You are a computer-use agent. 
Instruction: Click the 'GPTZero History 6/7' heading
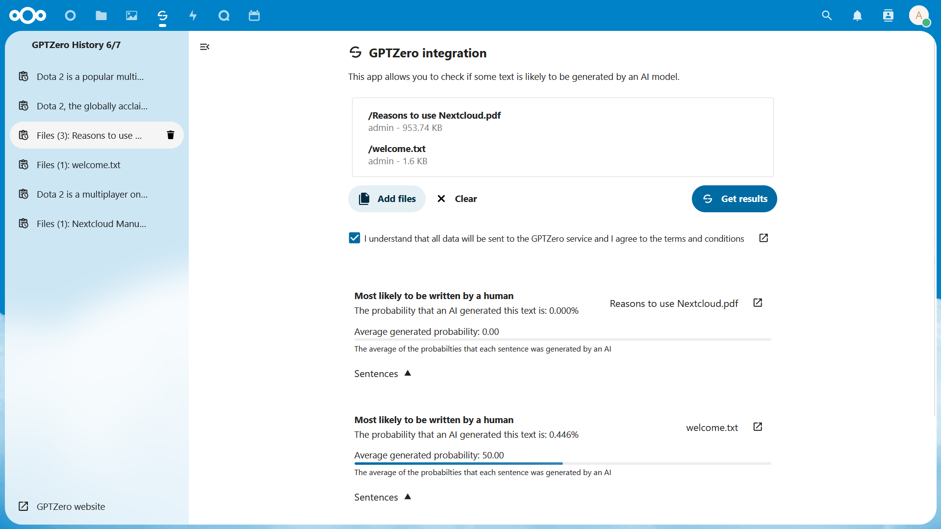click(76, 45)
